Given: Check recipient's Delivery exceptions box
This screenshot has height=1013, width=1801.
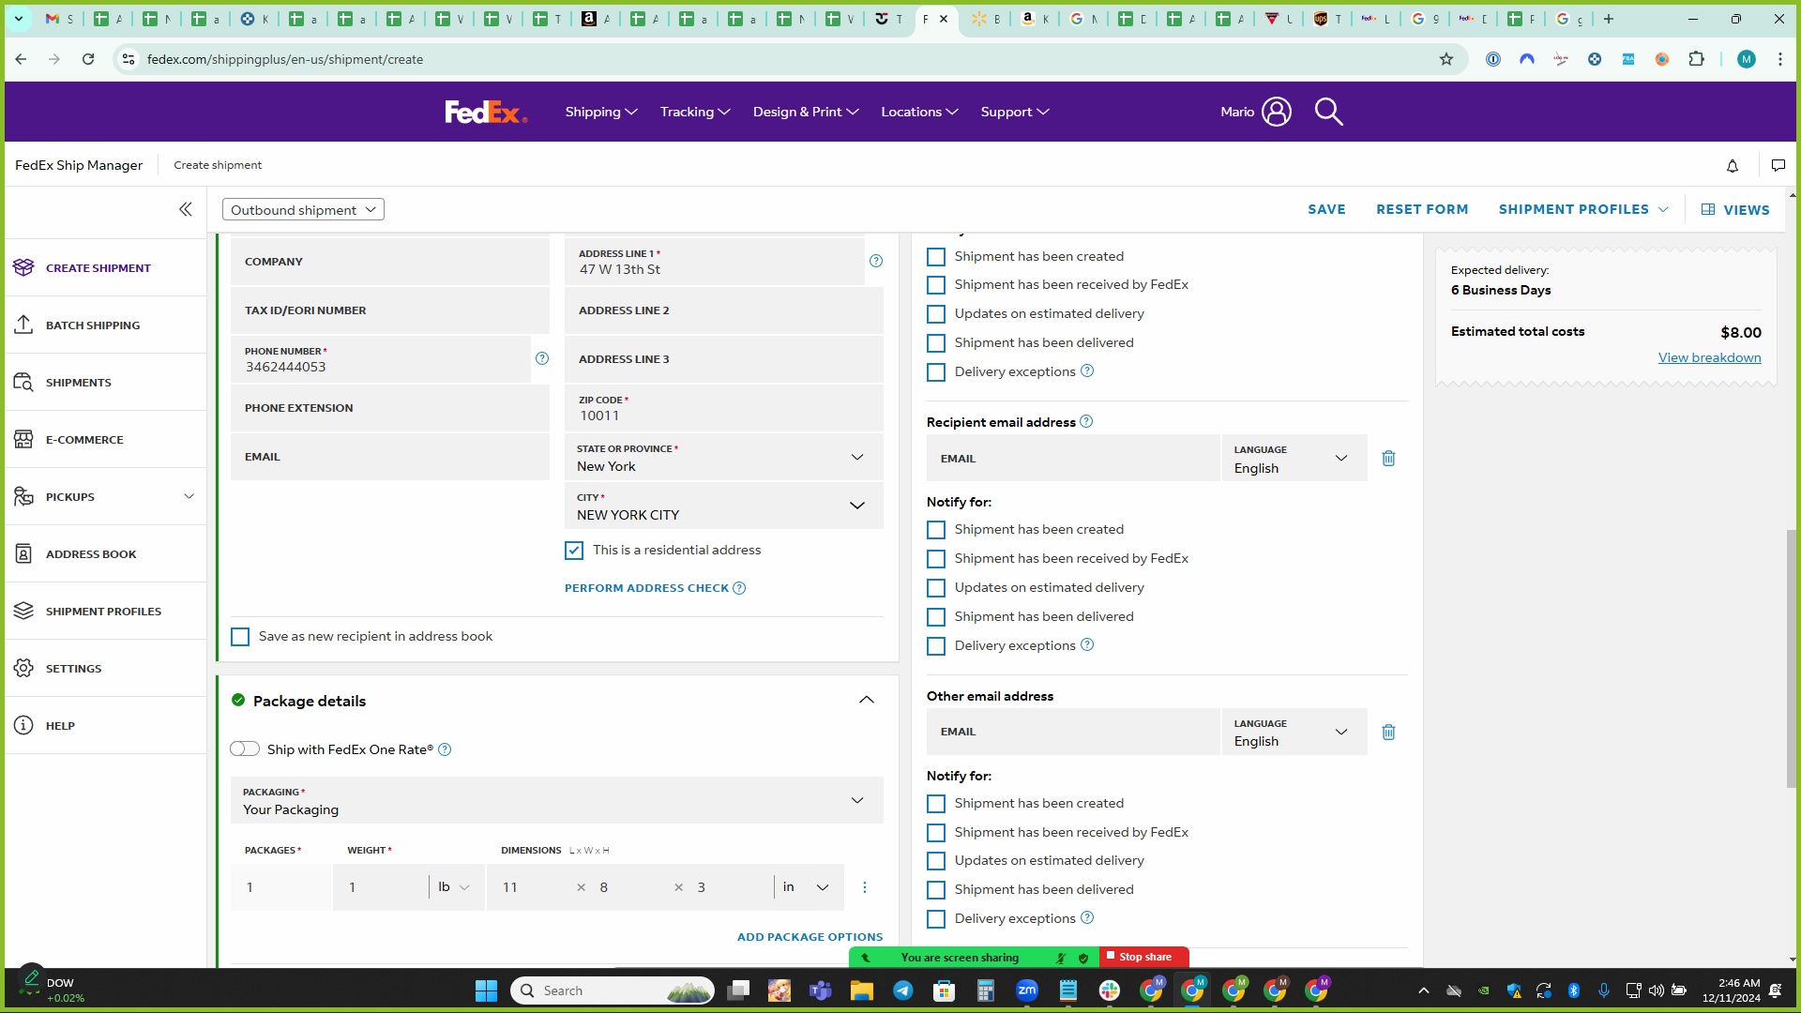Looking at the screenshot, I should click(x=936, y=646).
